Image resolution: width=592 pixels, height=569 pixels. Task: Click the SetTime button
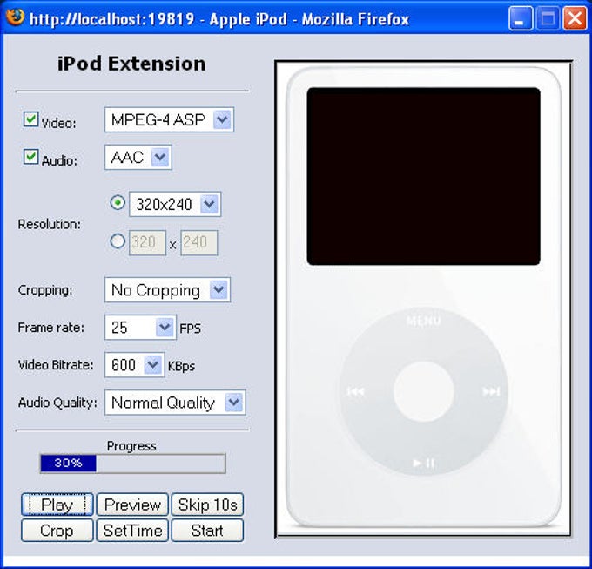(132, 531)
